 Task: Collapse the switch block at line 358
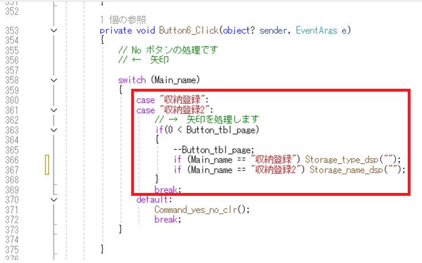pyautogui.click(x=54, y=80)
